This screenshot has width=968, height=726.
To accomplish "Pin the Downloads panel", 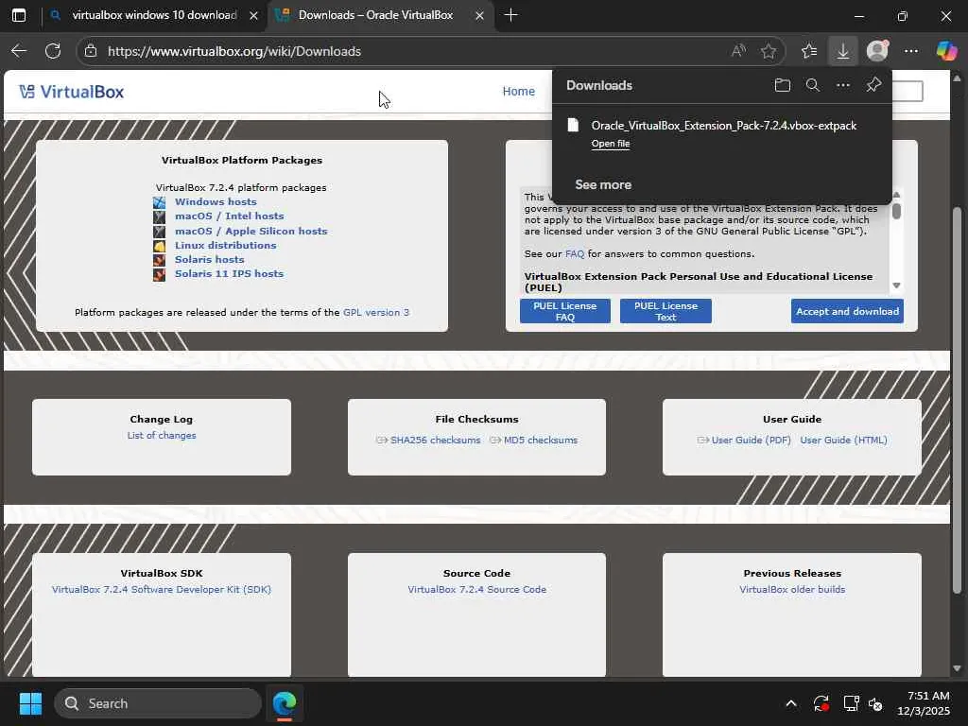I will pos(873,85).
